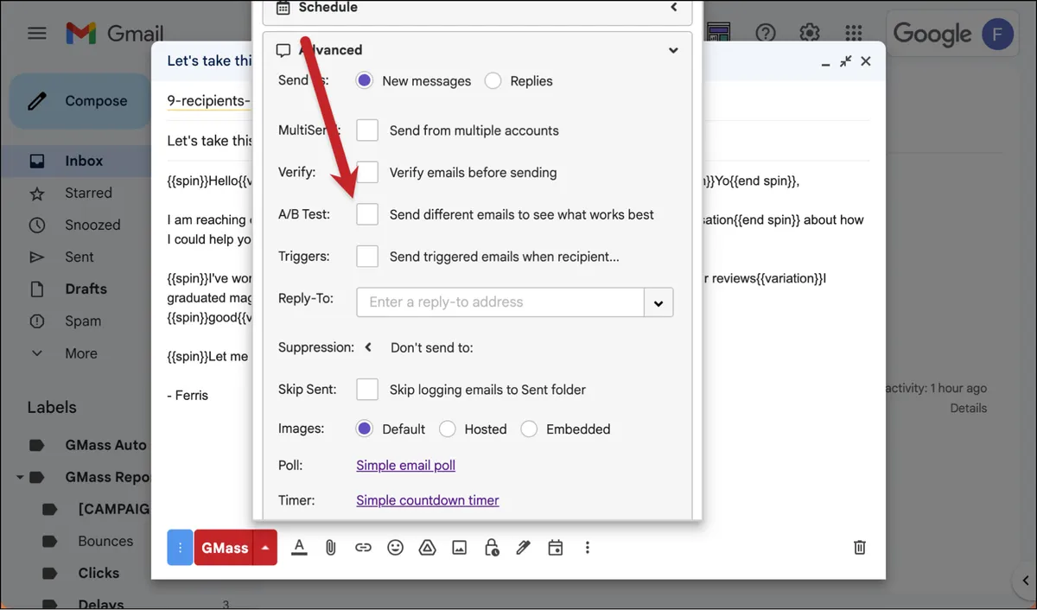Open the account avatar with letter F
This screenshot has width=1037, height=610.
tap(997, 33)
